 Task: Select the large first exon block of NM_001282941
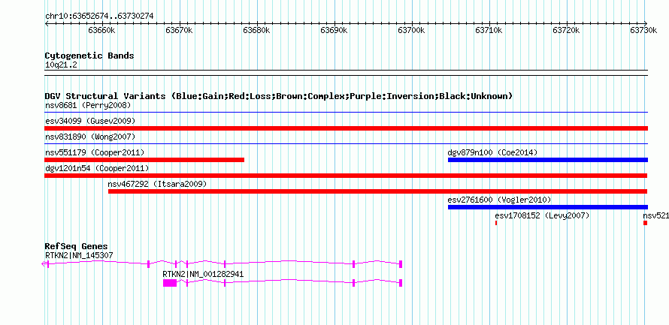(x=170, y=283)
